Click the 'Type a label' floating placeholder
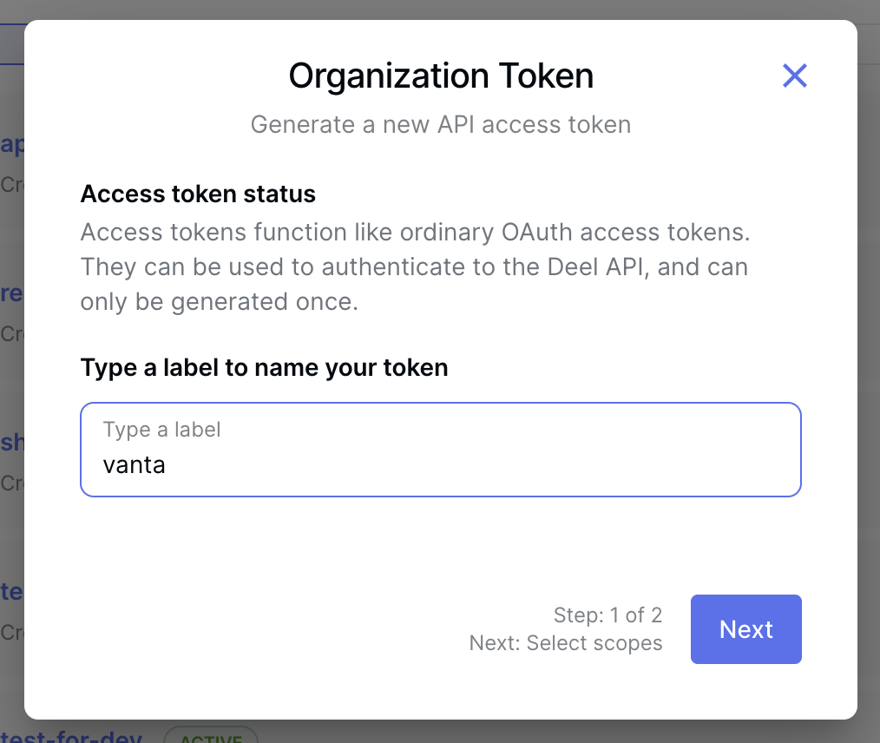The width and height of the screenshot is (880, 743). tap(161, 430)
